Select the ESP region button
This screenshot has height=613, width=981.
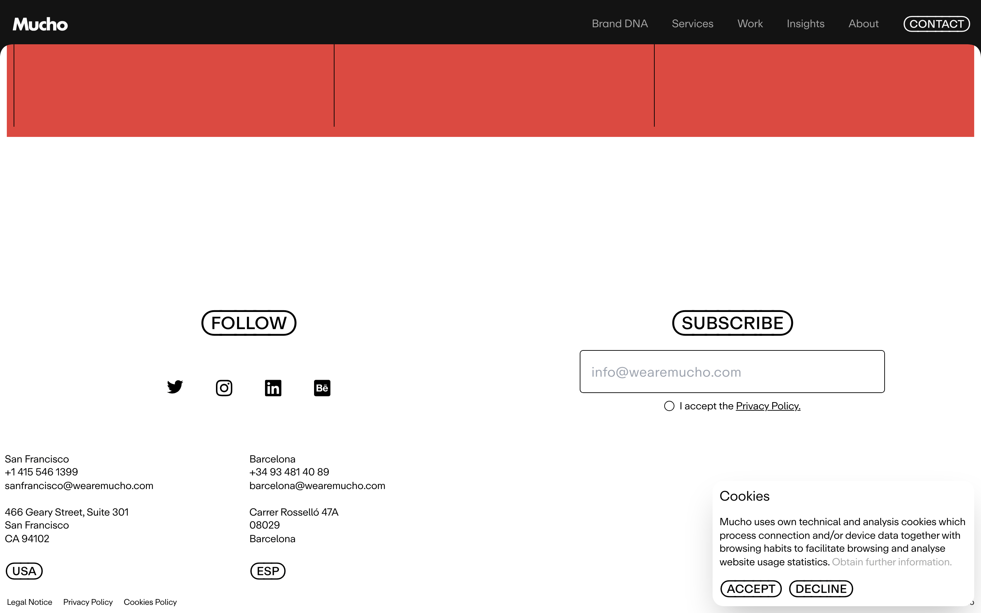(x=268, y=571)
